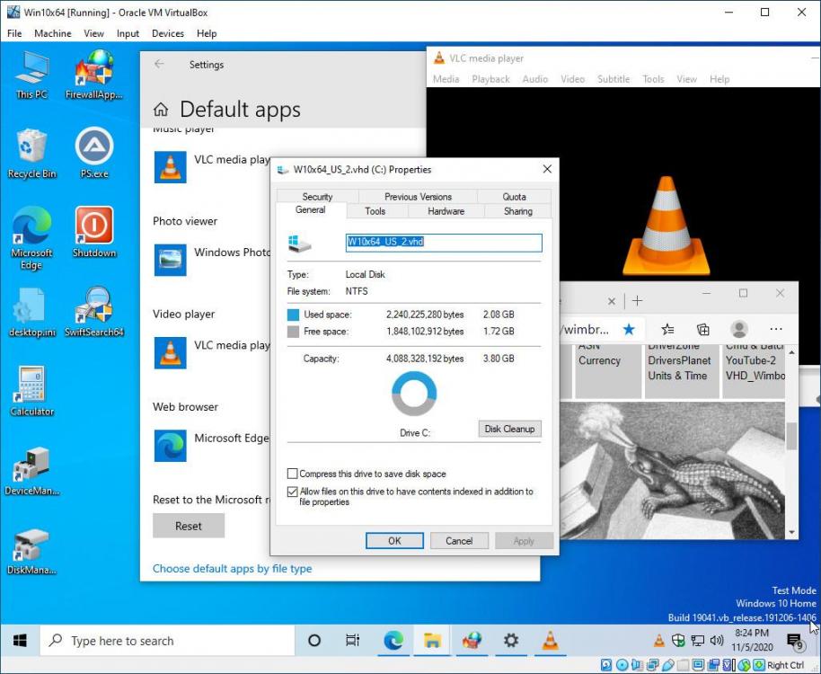Click the Disk Cleanup button
The image size is (821, 674).
[509, 429]
